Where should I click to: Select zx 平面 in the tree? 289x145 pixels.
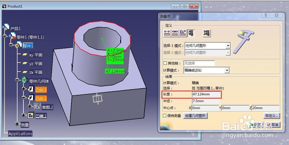click(36, 72)
